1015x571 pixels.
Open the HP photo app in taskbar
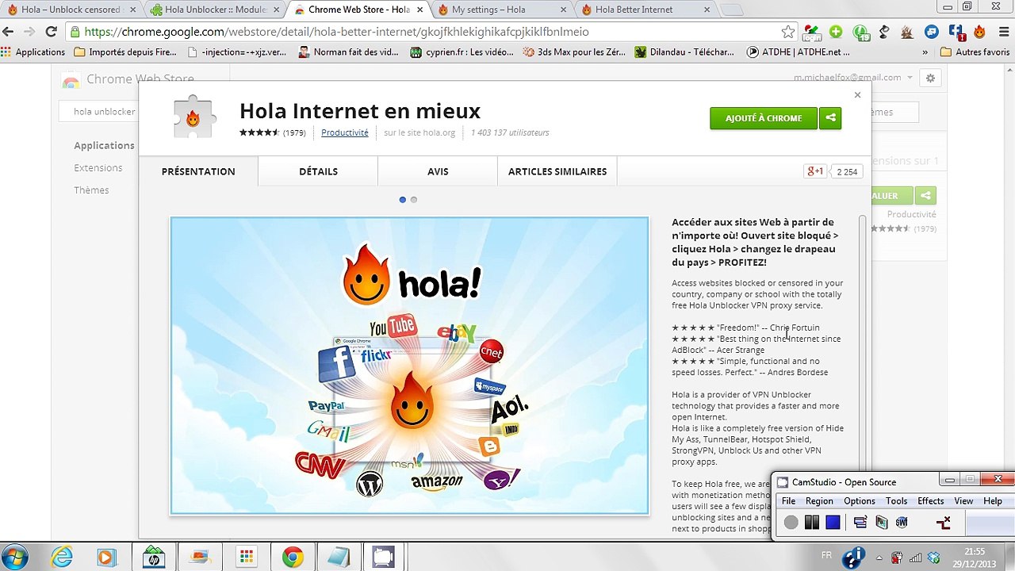(154, 557)
